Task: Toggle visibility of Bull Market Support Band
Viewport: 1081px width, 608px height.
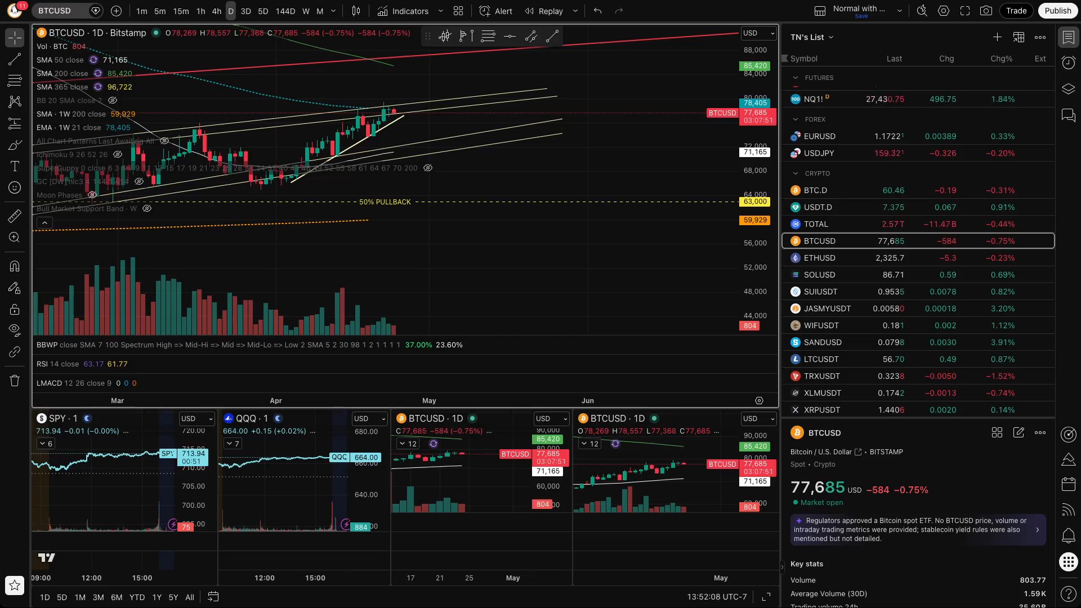Action: [x=146, y=208]
